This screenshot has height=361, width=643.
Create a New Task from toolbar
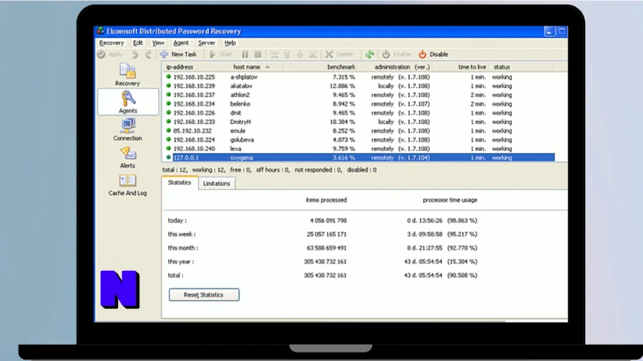[179, 54]
